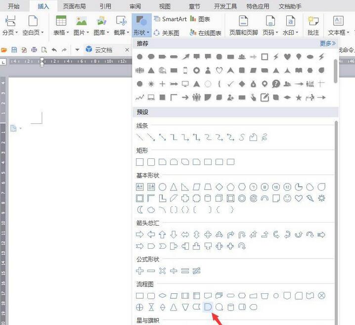The width and height of the screenshot is (355, 325).
Task: Choose the moon basic shape
Action: tap(140, 210)
